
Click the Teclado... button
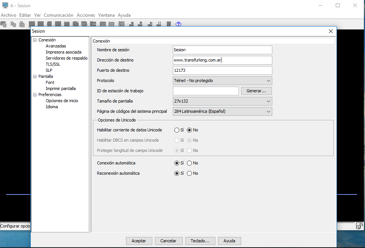pyautogui.click(x=200, y=241)
